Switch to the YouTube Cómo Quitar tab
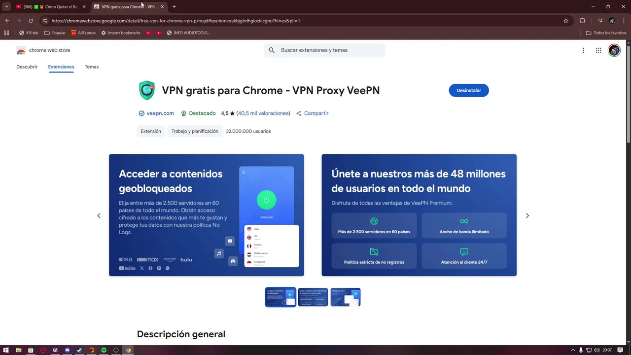The image size is (631, 355). coord(47,7)
